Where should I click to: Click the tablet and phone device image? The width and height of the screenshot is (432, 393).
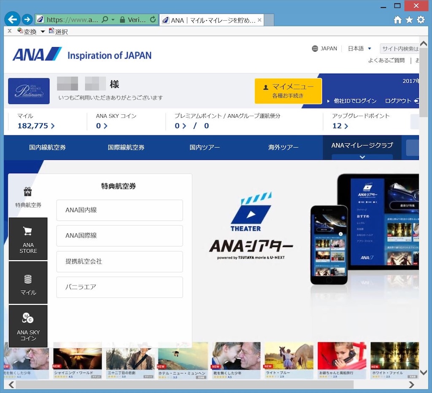click(364, 229)
